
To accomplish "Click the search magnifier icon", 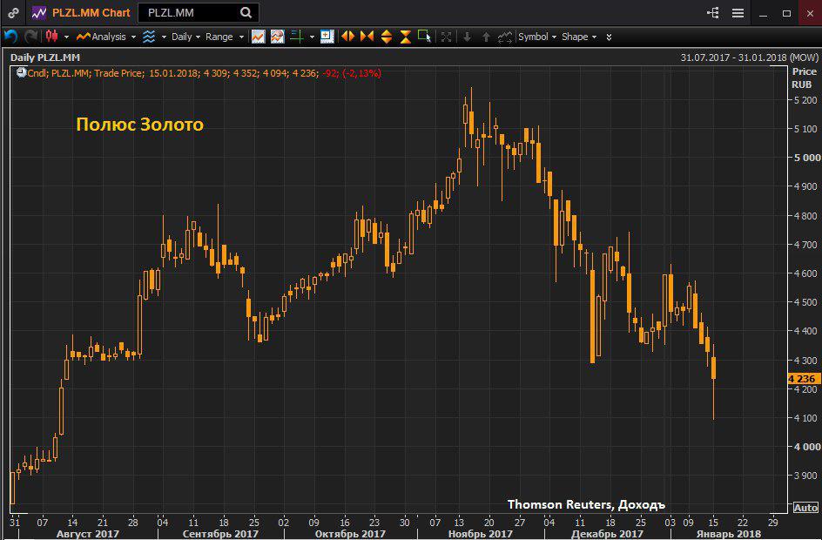I will pyautogui.click(x=246, y=12).
